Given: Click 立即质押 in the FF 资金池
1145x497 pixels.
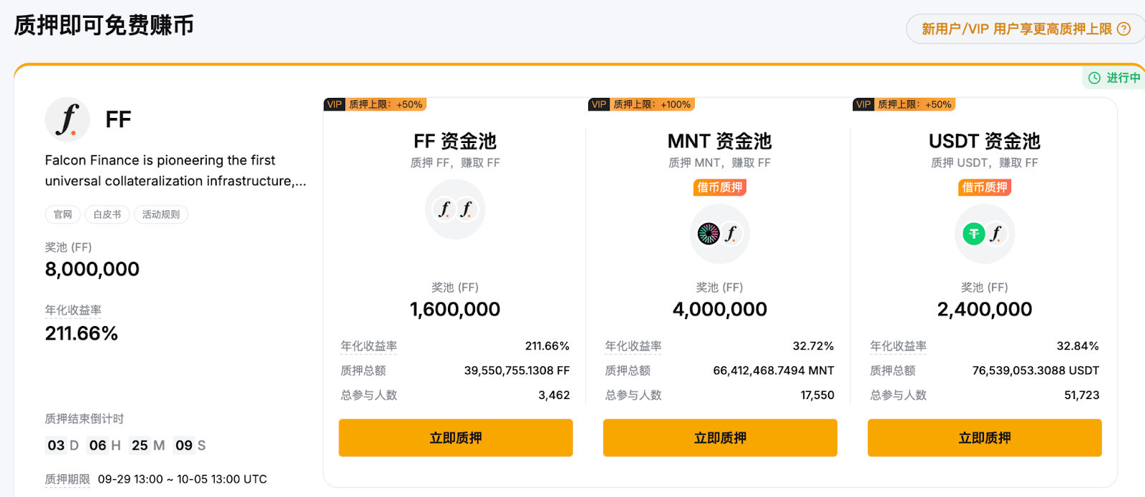Looking at the screenshot, I should pyautogui.click(x=455, y=437).
